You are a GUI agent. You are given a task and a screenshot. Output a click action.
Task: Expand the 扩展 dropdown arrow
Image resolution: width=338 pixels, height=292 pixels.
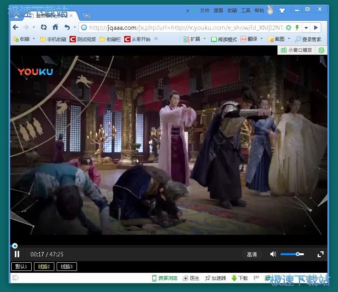pos(205,39)
